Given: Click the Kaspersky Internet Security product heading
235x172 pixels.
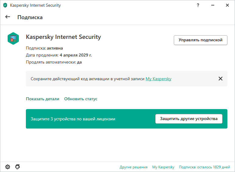Looking at the screenshot, I should [63, 37].
